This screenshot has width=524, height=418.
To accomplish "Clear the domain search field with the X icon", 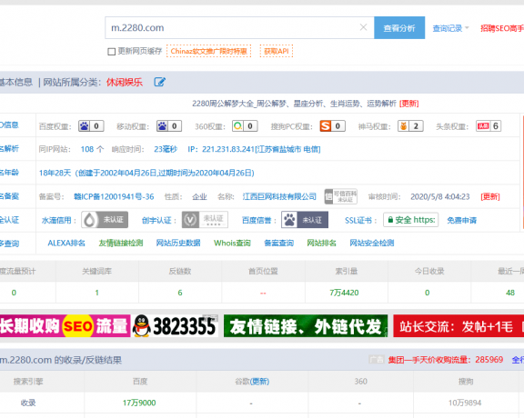I will click(363, 27).
